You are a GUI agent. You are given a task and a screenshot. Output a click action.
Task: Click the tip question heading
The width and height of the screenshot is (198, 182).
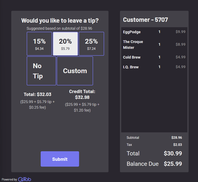point(60,21)
